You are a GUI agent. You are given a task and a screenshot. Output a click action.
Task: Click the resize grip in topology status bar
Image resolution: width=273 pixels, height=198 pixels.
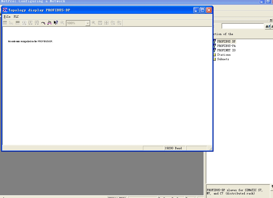210,149
